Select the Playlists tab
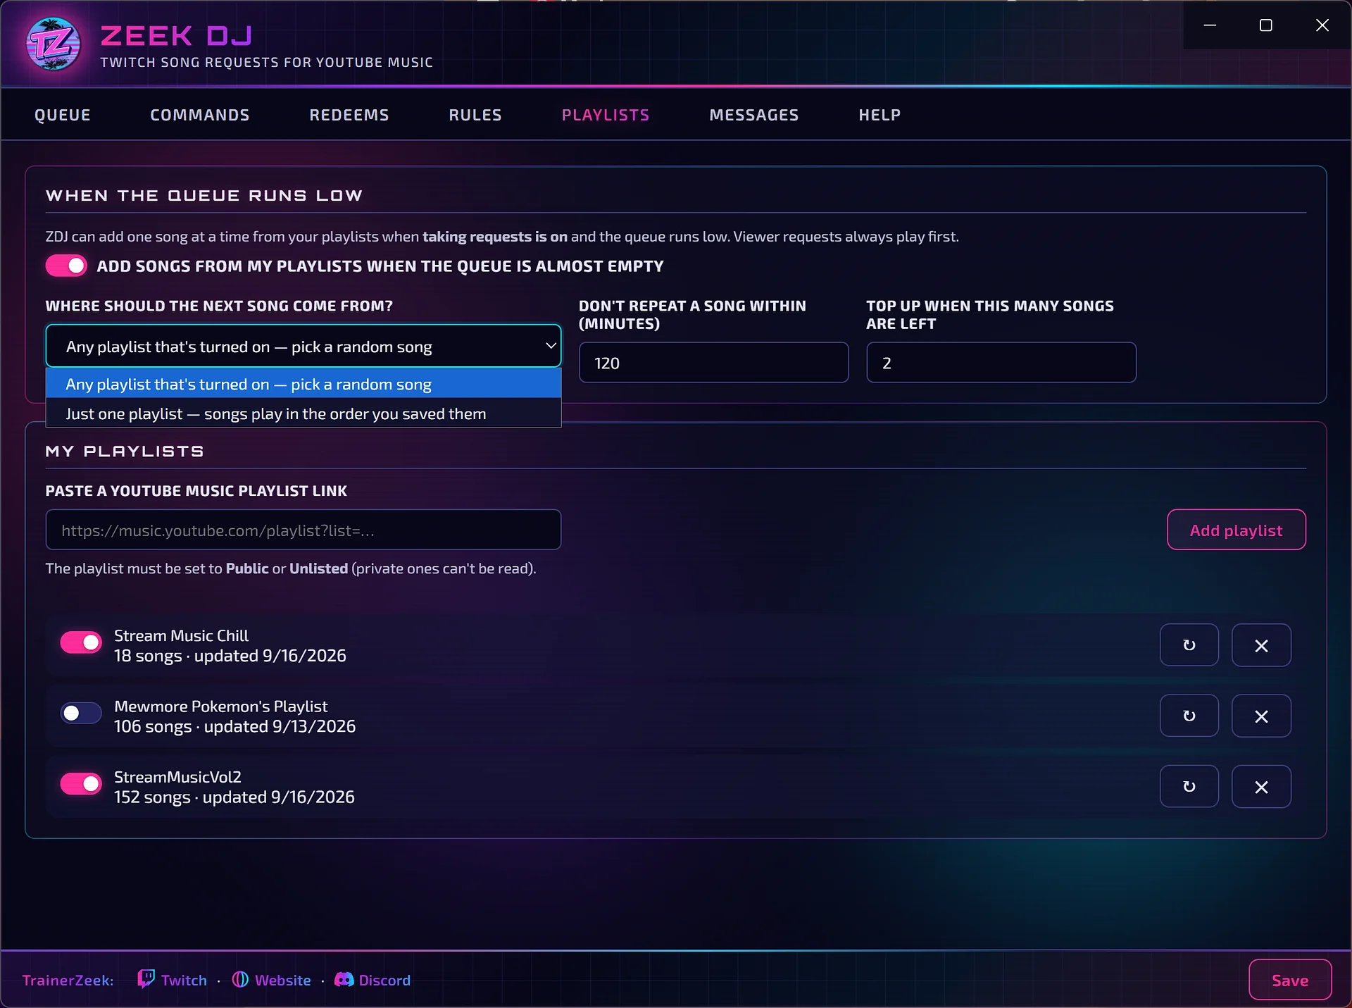Image resolution: width=1352 pixels, height=1008 pixels. point(606,115)
